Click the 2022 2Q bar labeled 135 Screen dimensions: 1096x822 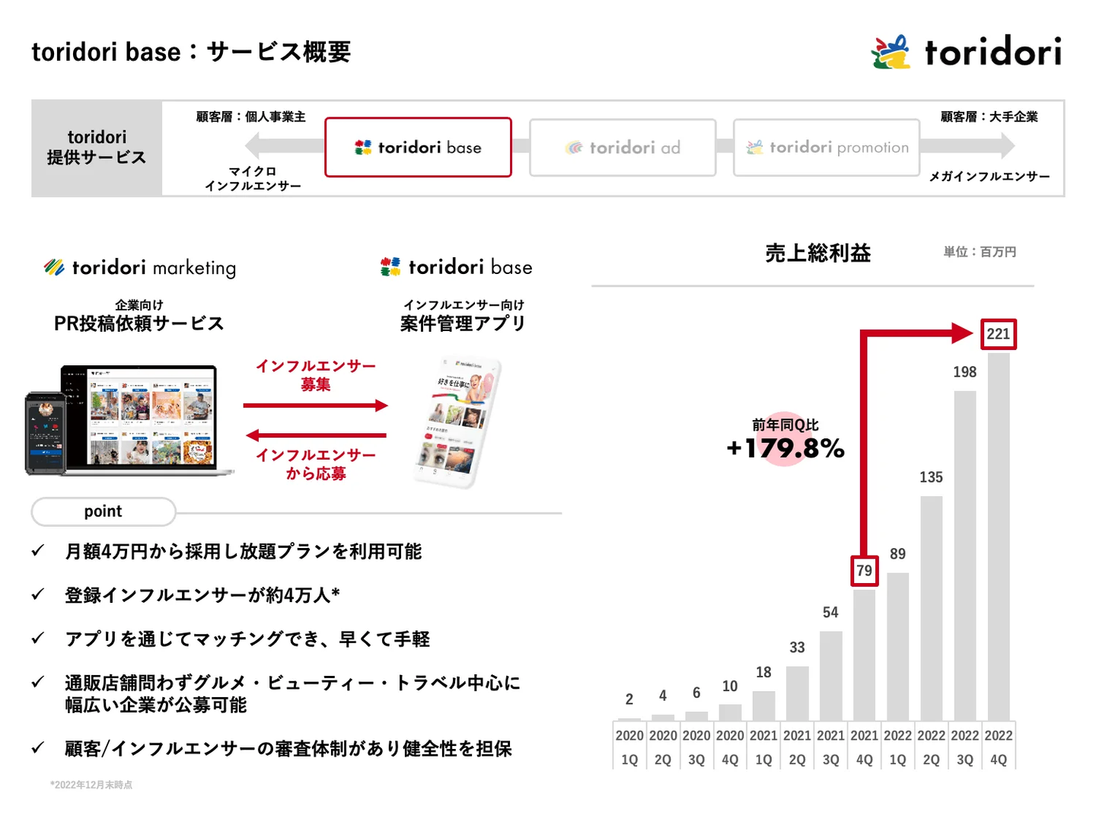click(932, 608)
